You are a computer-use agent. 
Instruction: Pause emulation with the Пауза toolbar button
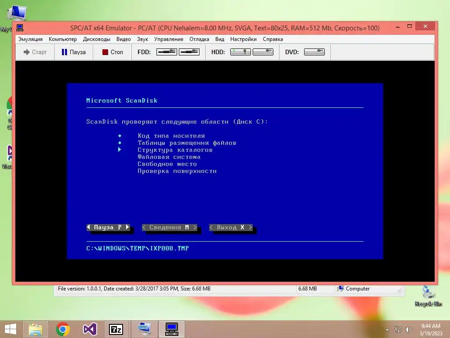74,52
